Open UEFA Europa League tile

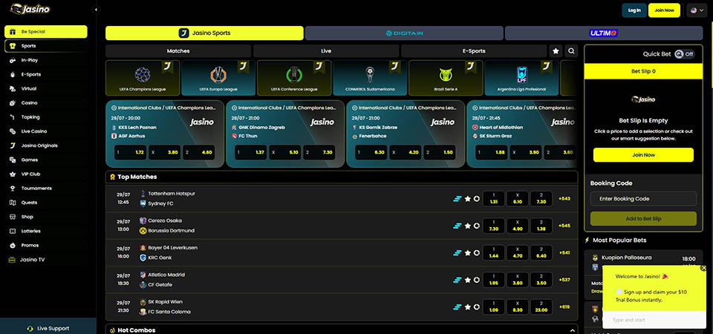point(218,78)
